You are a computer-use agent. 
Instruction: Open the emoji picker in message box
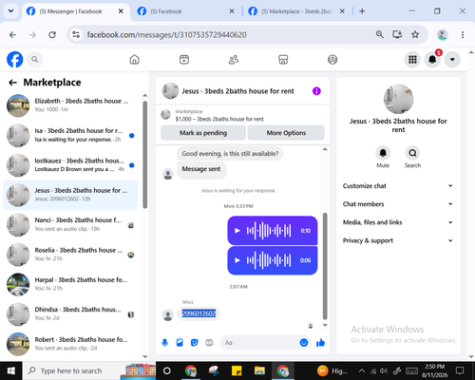[304, 342]
